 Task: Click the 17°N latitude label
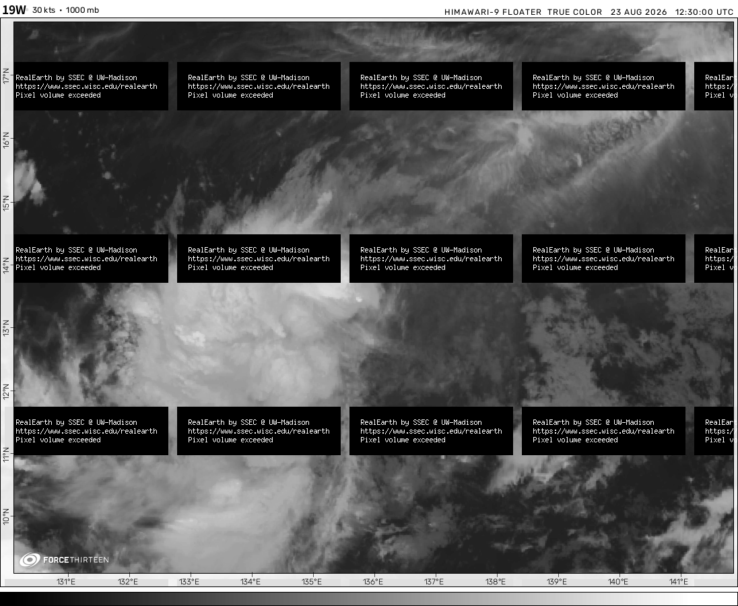click(x=6, y=75)
